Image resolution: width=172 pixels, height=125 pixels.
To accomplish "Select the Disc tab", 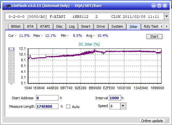I will [59, 26].
